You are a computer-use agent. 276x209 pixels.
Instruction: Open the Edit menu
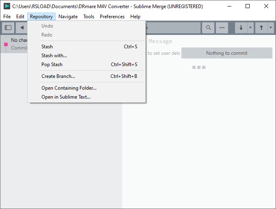click(x=20, y=17)
